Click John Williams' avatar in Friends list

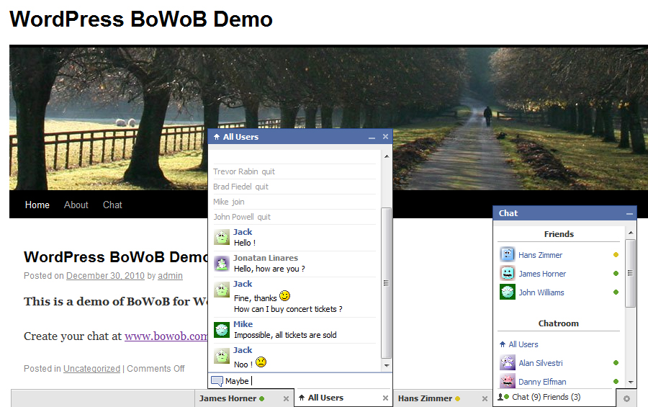pos(508,292)
